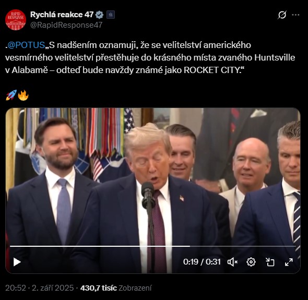Open the Rapid Response profile avatar
This screenshot has height=300, width=308.
16,20
